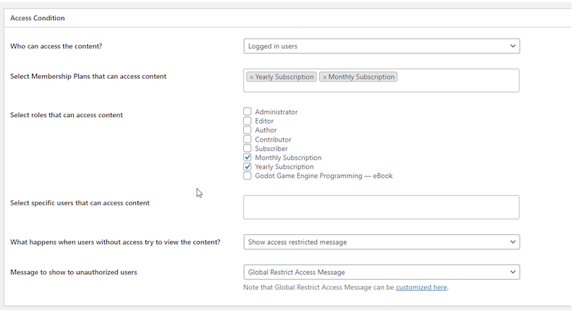Uncheck the Yearly Subscription role checkbox
579x311 pixels.
(248, 167)
